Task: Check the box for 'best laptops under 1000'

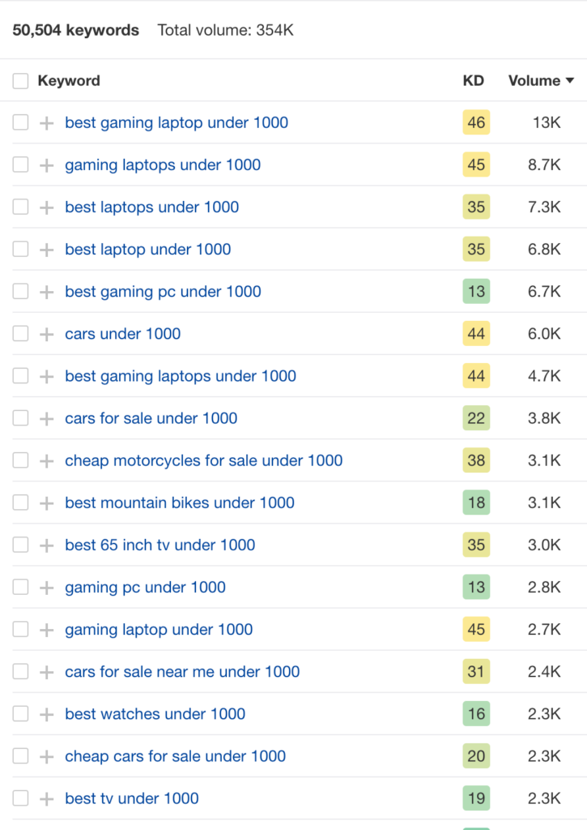Action: [20, 207]
